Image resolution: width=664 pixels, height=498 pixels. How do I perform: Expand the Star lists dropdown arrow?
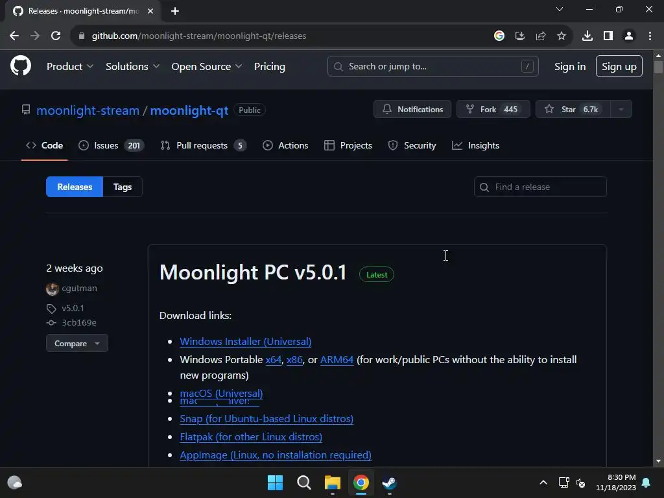pos(621,109)
